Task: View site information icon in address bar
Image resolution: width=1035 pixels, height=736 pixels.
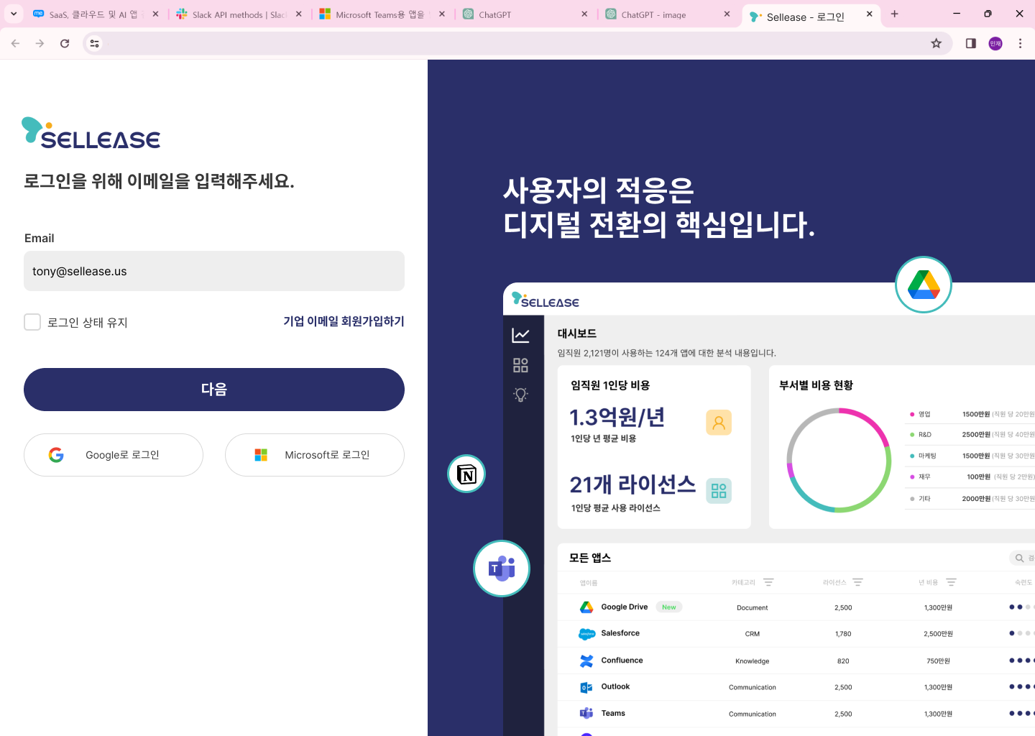Action: click(x=94, y=43)
